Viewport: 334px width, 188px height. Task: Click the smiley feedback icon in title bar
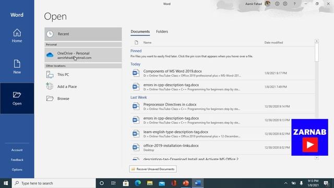point(277,4)
